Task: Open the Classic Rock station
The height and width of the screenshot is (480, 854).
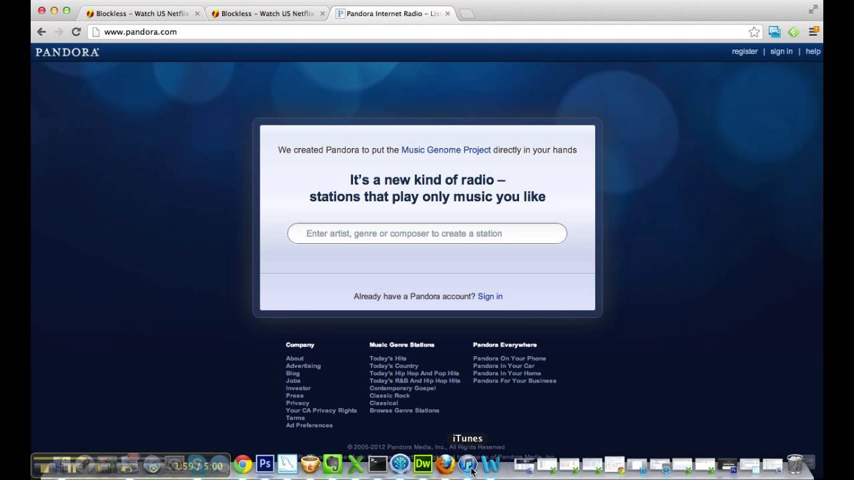Action: [x=390, y=395]
